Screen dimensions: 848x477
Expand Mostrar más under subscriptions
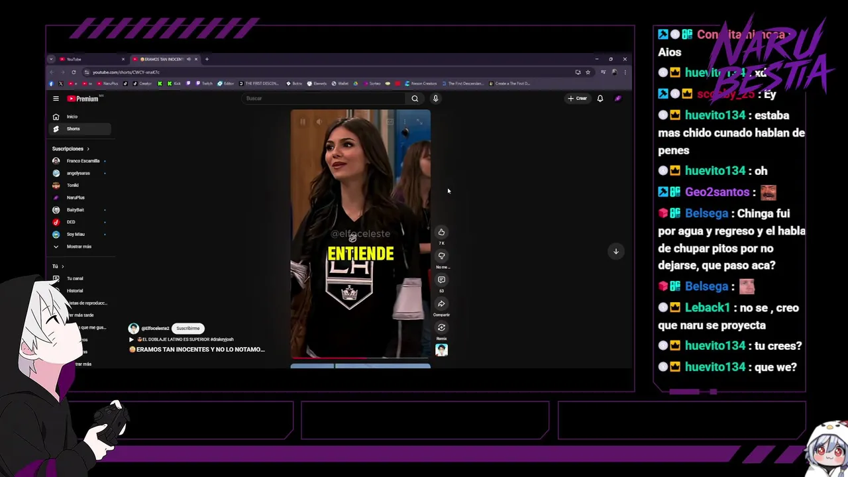(79, 246)
